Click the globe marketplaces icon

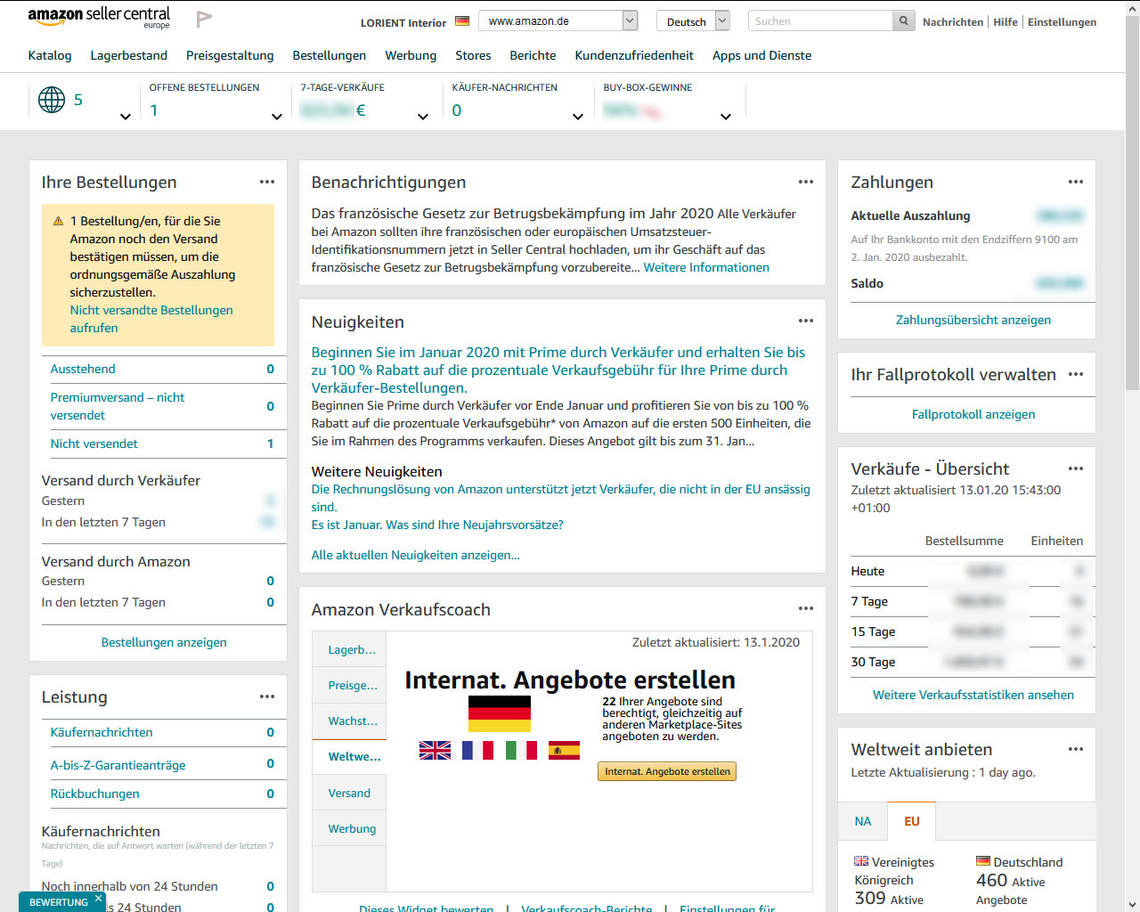(x=52, y=100)
